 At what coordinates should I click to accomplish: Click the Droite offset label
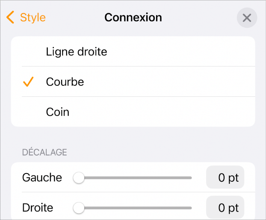[x=38, y=208]
